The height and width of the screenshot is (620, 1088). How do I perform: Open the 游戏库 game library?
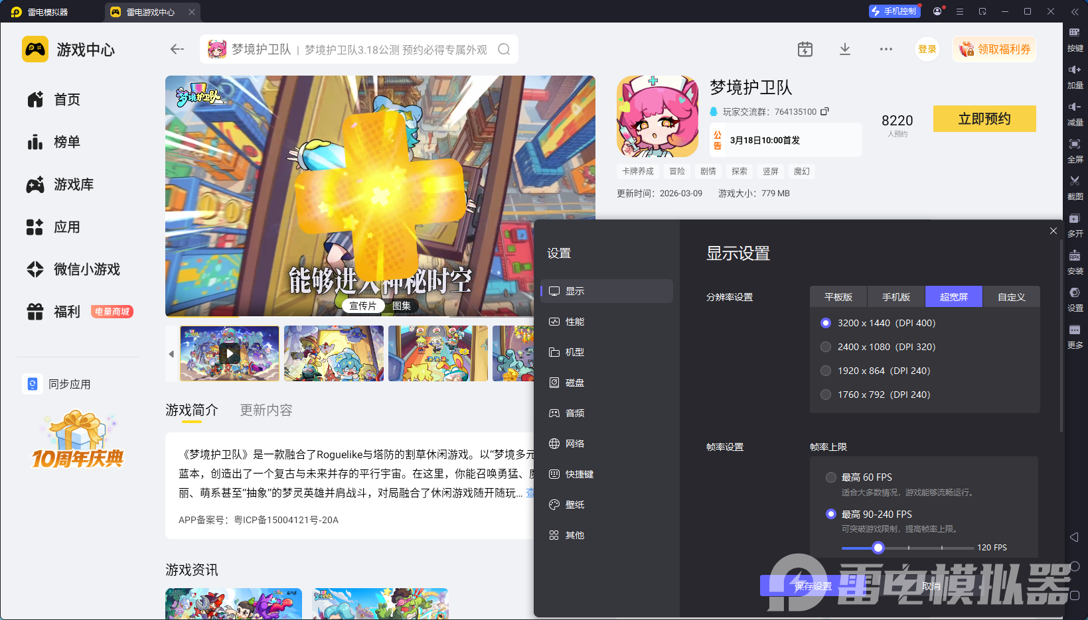60,184
